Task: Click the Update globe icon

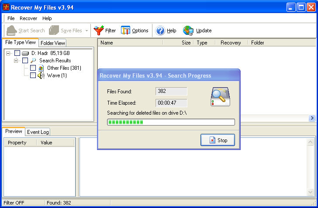Action: pyautogui.click(x=188, y=31)
